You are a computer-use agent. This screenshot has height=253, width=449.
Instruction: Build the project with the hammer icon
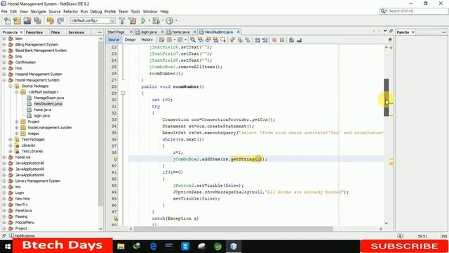(122, 20)
